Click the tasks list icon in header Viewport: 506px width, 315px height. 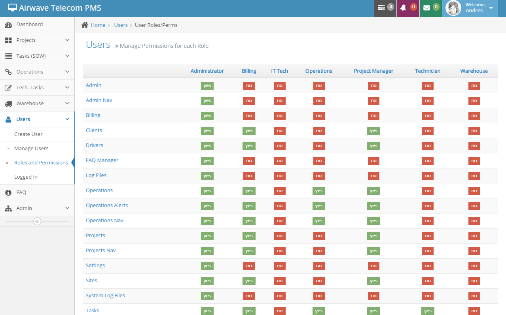pyautogui.click(x=381, y=8)
